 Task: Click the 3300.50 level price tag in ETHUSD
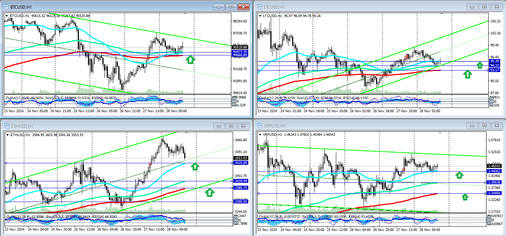[241, 201]
